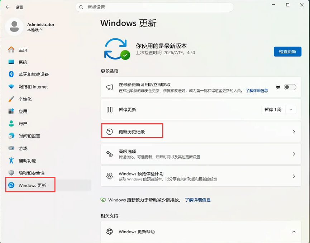Image resolution: width=310 pixels, height=243 pixels.
Task: Click the 查找设置 search field
Action: click(x=154, y=7)
